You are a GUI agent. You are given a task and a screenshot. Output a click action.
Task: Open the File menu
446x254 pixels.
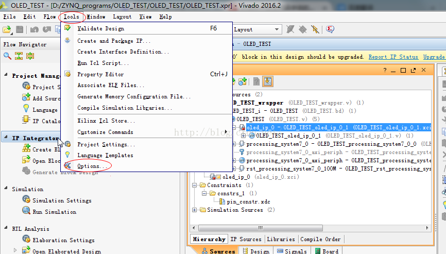tap(9, 17)
